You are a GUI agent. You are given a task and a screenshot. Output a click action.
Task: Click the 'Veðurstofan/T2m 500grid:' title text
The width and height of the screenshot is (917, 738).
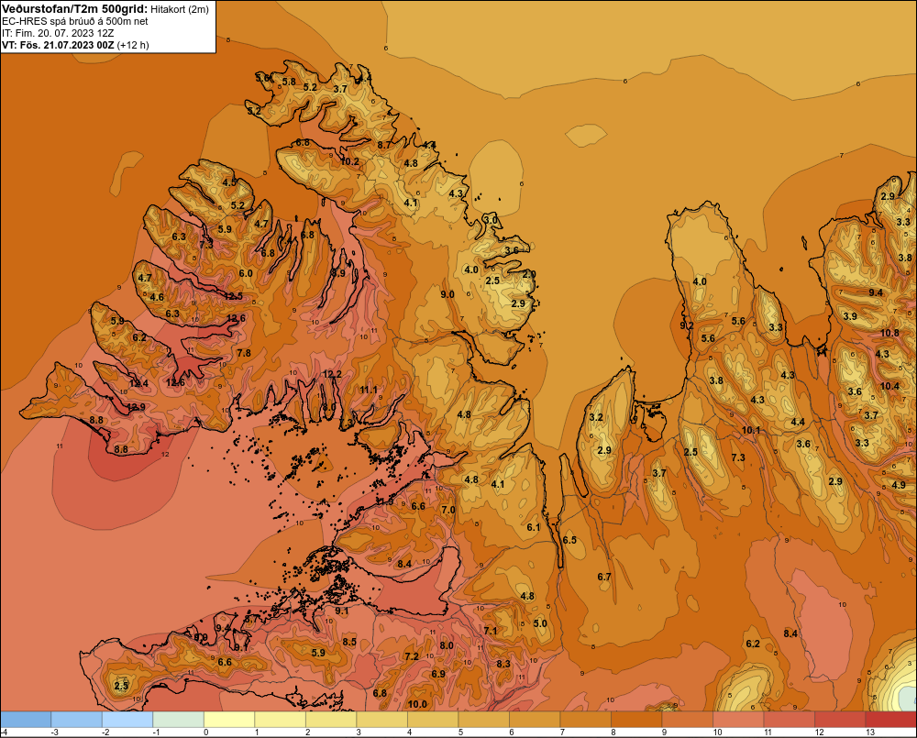[74, 8]
